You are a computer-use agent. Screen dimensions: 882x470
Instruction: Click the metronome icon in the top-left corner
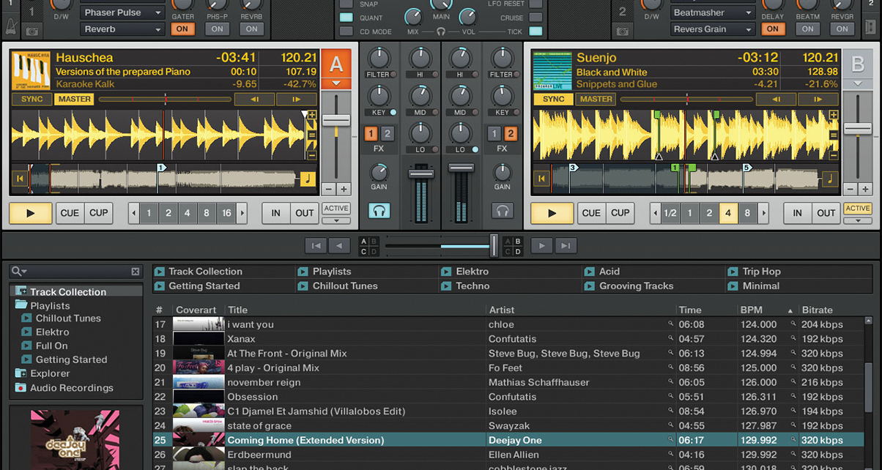[x=11, y=26]
